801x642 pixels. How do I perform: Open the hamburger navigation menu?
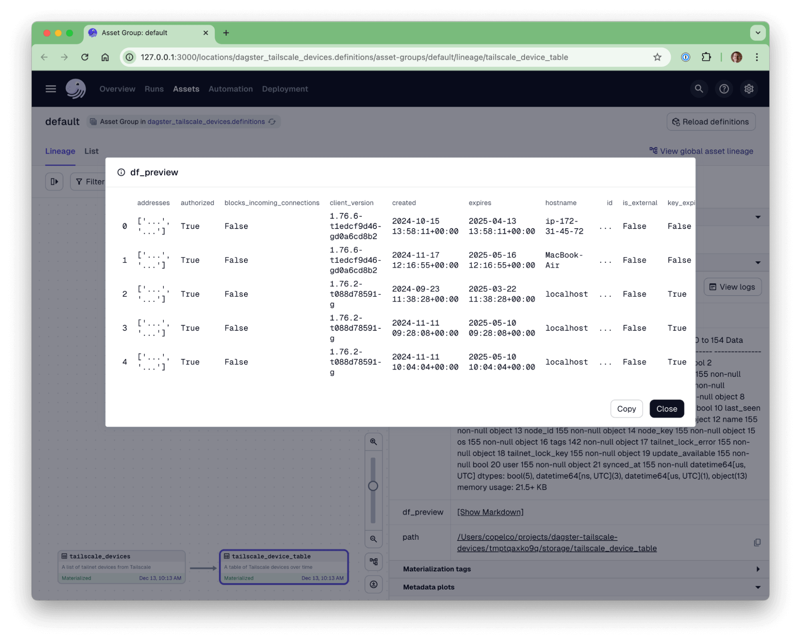point(50,89)
